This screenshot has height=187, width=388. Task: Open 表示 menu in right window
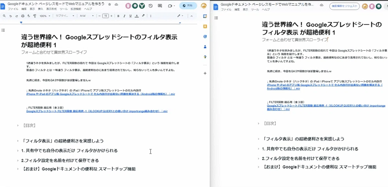click(245, 9)
